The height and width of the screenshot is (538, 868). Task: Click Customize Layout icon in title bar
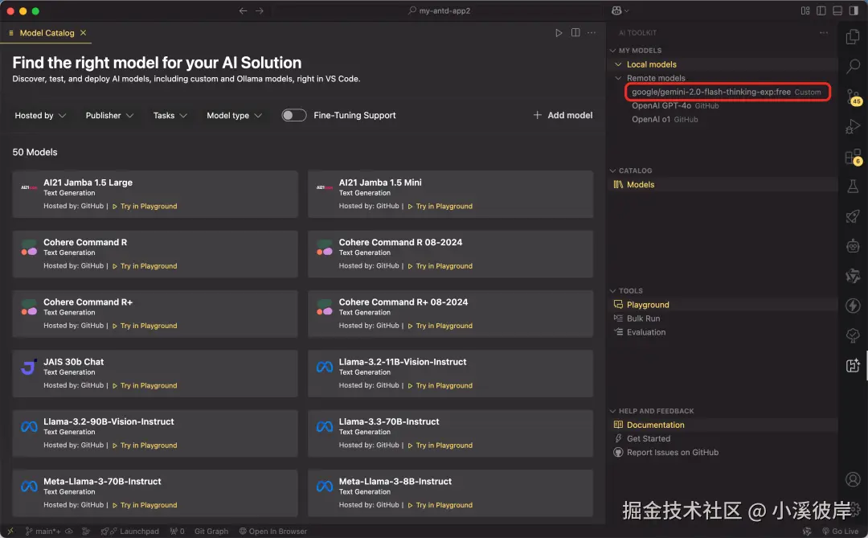[805, 10]
